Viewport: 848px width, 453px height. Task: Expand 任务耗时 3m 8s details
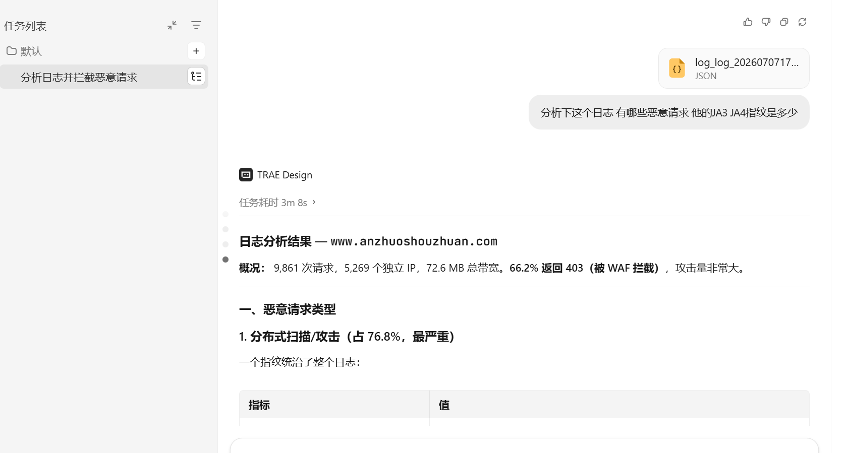277,203
